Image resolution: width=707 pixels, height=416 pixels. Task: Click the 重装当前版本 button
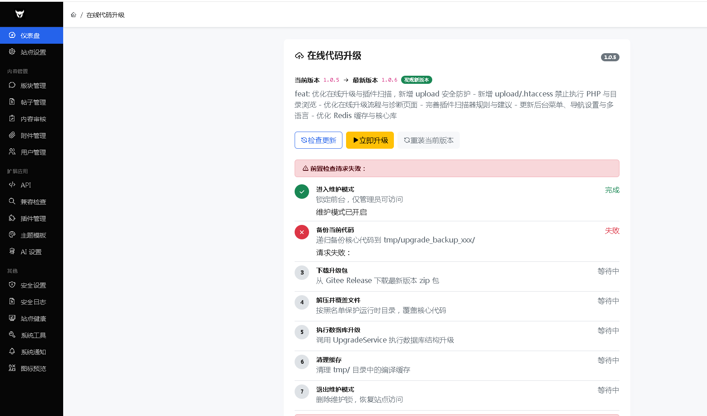coord(429,140)
